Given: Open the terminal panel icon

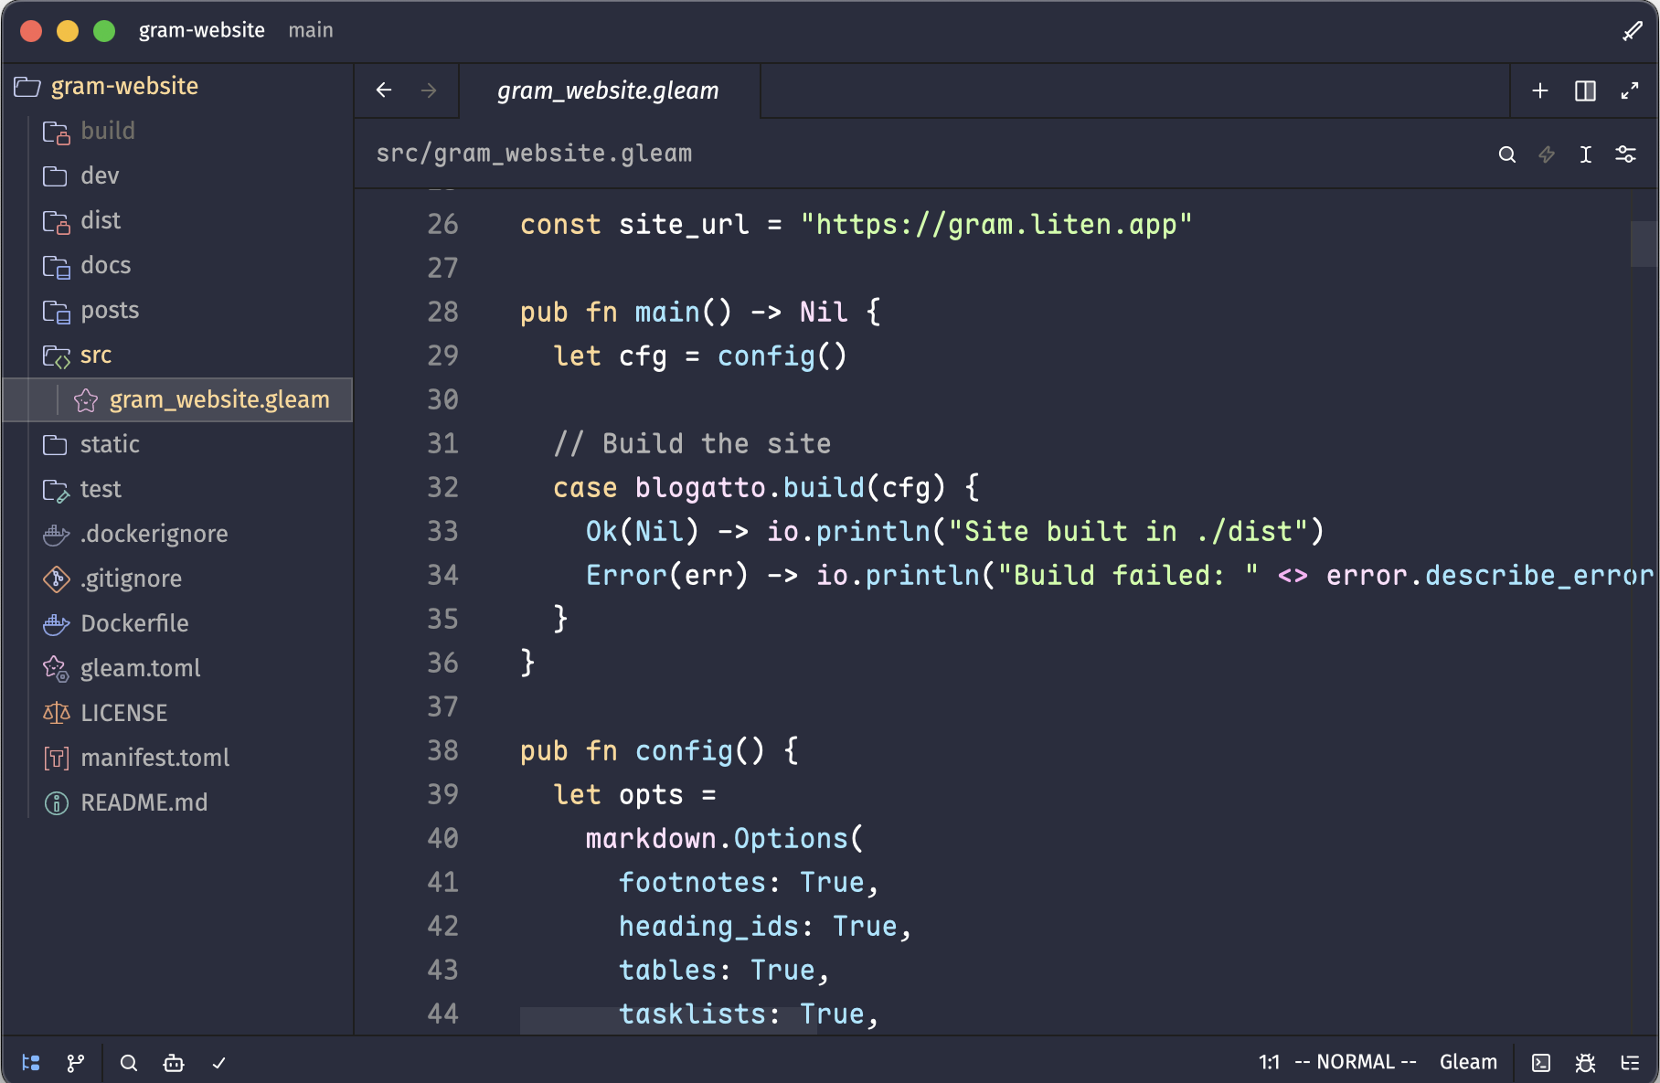Looking at the screenshot, I should point(1541,1063).
